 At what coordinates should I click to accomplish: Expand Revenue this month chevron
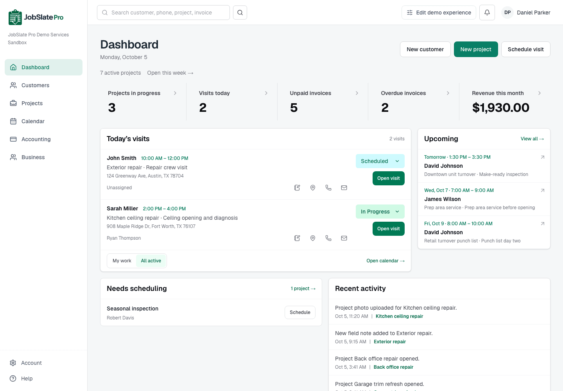(540, 93)
